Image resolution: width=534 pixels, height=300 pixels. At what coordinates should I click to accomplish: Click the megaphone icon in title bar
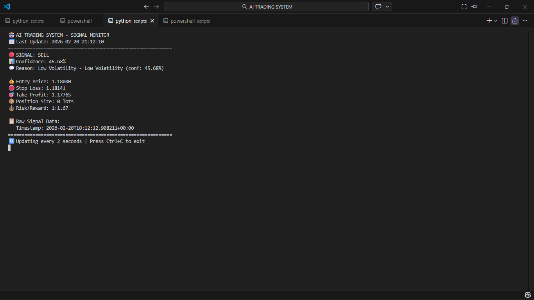475,7
